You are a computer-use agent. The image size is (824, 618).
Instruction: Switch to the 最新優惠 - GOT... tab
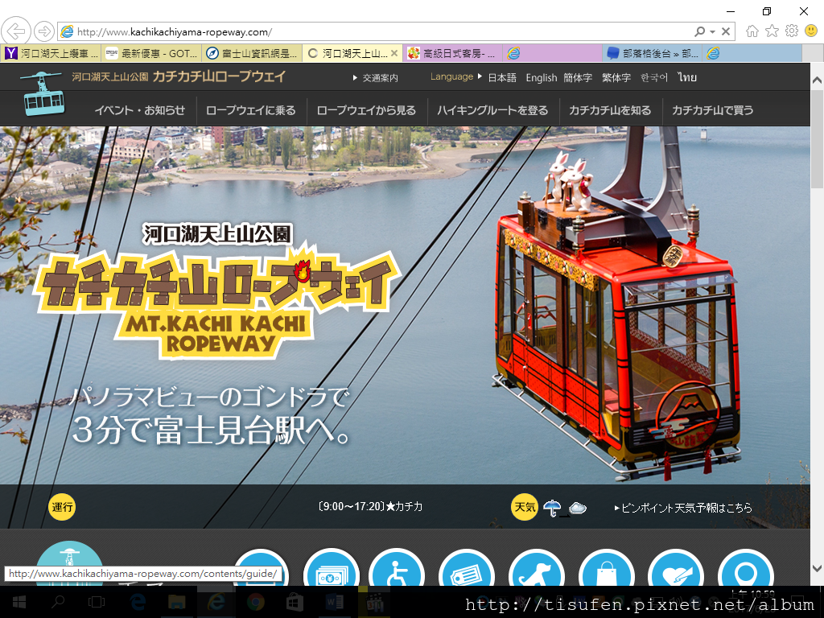coord(150,53)
